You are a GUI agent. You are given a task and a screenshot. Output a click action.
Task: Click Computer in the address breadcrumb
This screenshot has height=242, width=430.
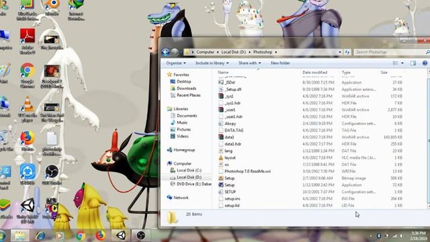coord(205,52)
